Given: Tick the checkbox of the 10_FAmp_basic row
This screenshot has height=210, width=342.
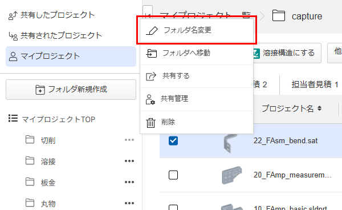Looking at the screenshot, I should (173, 207).
